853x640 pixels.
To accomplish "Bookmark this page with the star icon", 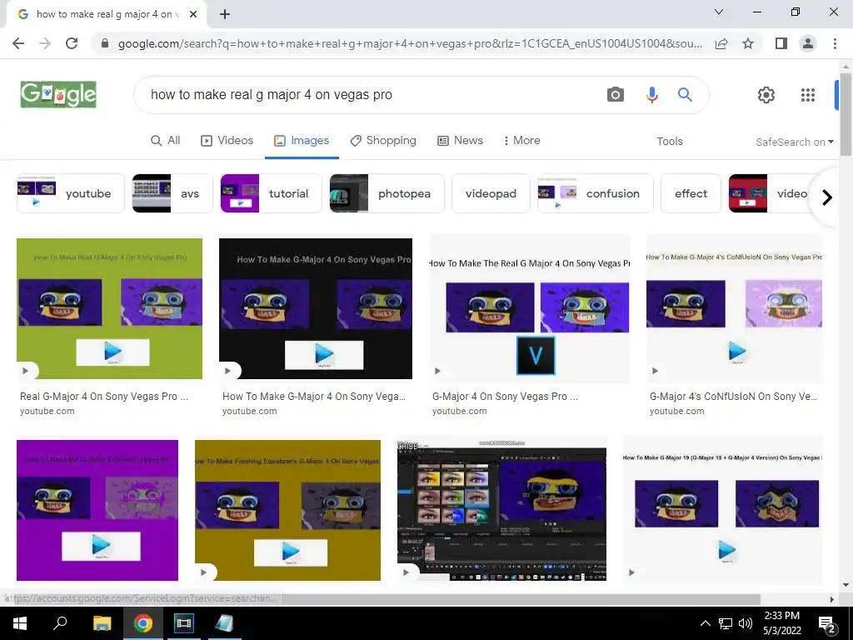I will click(x=748, y=43).
